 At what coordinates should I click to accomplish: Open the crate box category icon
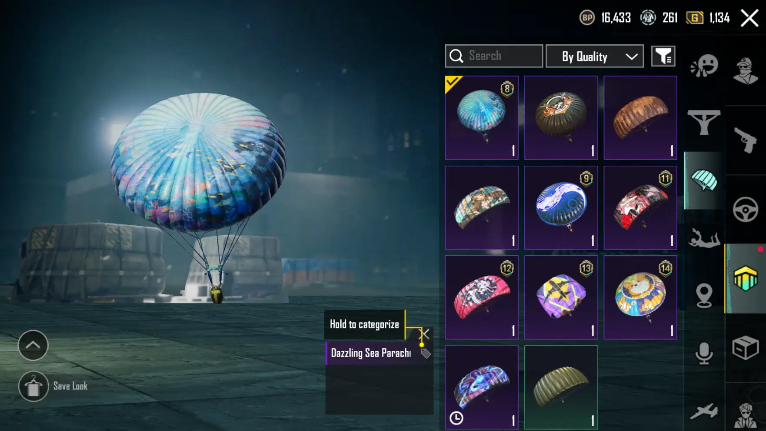pos(746,348)
